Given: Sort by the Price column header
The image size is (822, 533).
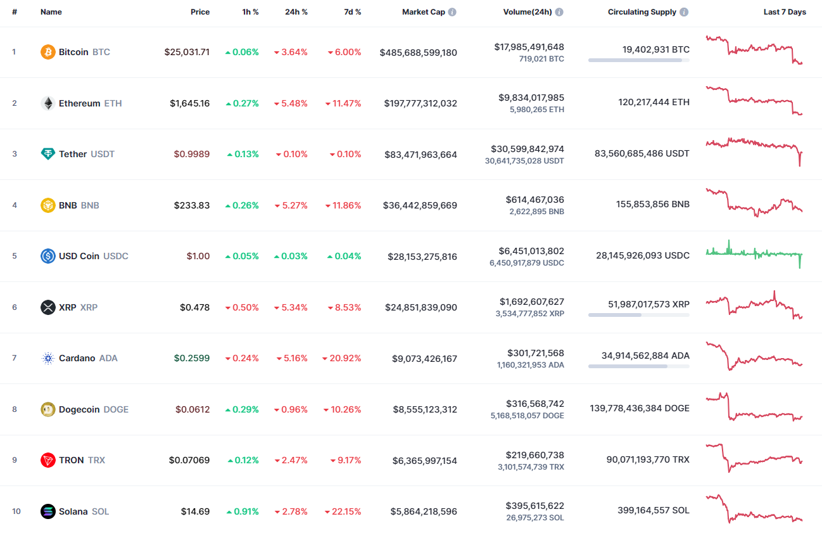Looking at the screenshot, I should click(x=200, y=11).
